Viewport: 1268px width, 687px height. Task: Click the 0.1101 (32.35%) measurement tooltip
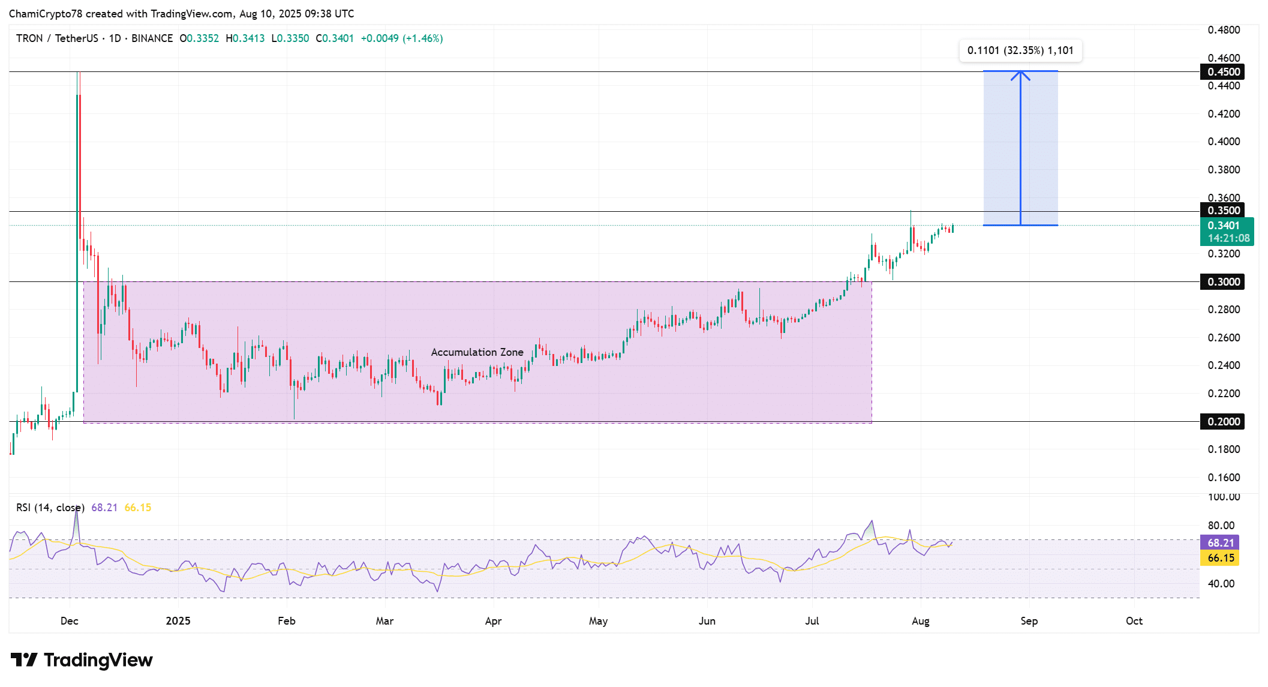1020,50
